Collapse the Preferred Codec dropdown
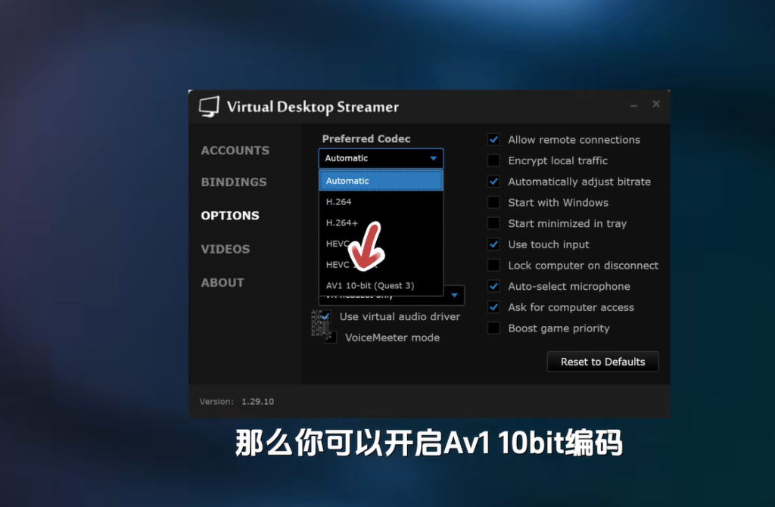775x507 pixels. pyautogui.click(x=381, y=158)
